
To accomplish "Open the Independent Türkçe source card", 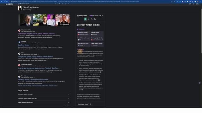I will tap(83, 33).
